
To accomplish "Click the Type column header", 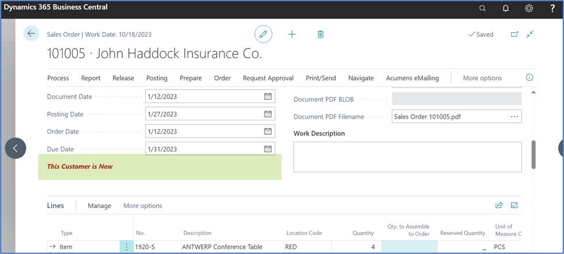I will (x=67, y=233).
